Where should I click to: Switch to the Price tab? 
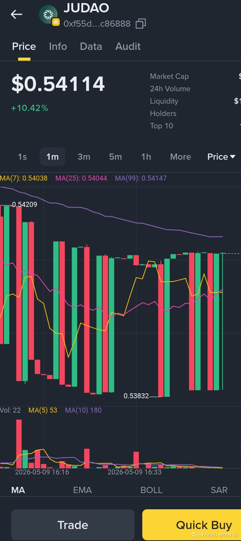[x=24, y=46]
